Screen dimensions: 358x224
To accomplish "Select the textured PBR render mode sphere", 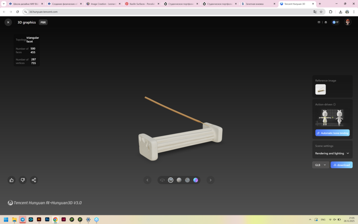I will (171, 180).
